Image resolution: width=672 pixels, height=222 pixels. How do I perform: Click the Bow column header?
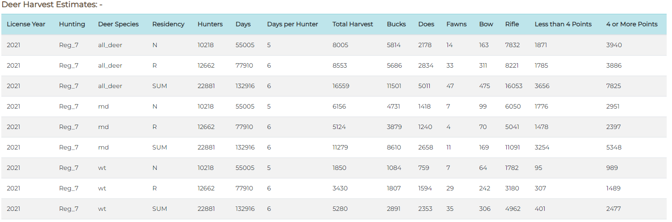(x=486, y=24)
